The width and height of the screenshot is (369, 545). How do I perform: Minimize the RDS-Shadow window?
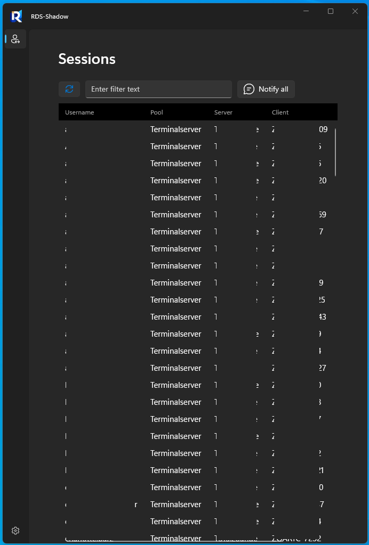pyautogui.click(x=307, y=11)
